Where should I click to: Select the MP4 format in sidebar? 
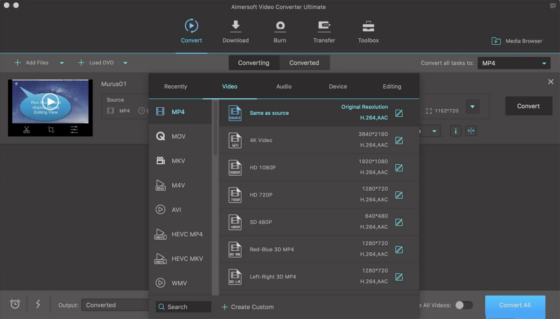click(x=181, y=112)
